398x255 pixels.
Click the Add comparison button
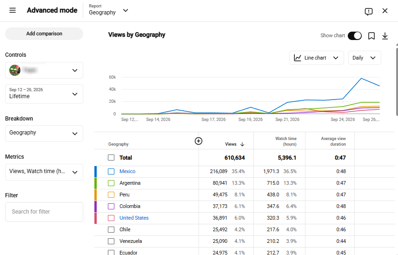[44, 34]
